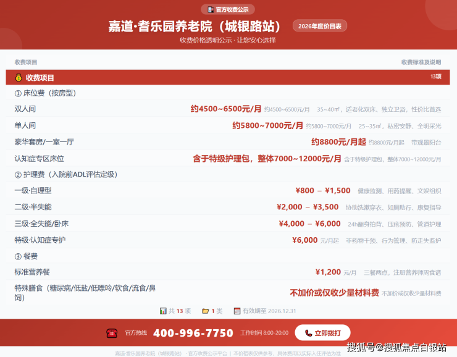Viewport: 457px width, 357px height.
Task: Select the red 收费项目 section header bar
Action: (x=228, y=77)
